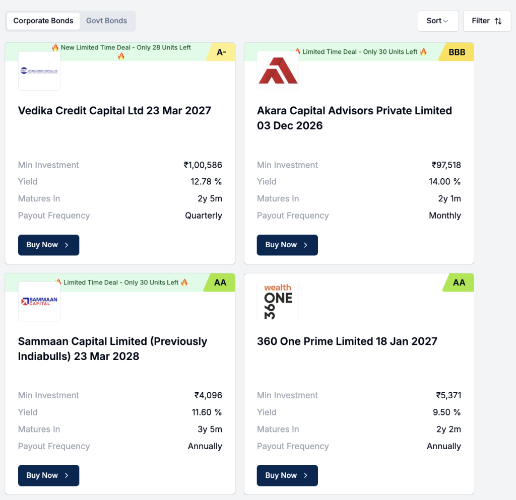Open the Filter panel
The image size is (516, 500).
[487, 21]
